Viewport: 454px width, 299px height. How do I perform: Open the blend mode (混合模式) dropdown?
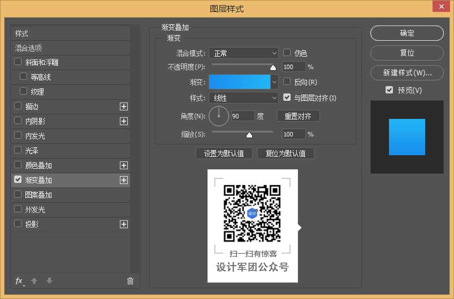coord(244,53)
